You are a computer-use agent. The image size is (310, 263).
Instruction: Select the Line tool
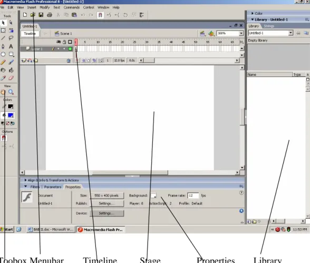(3, 38)
